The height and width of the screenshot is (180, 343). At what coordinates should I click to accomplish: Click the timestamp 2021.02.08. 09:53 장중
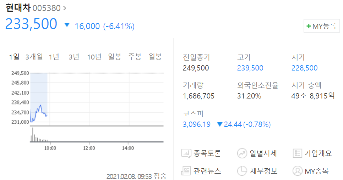click(136, 176)
